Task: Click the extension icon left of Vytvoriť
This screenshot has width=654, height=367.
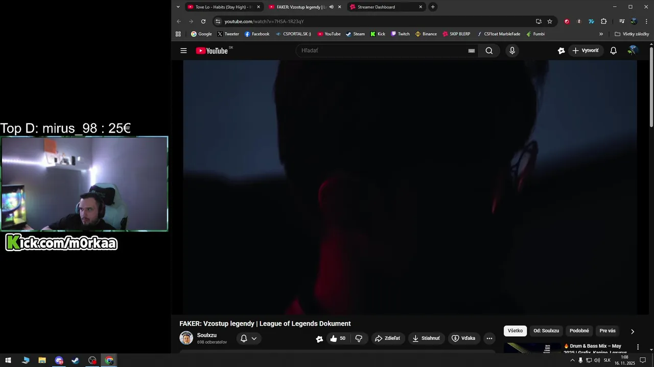Action: [x=561, y=50]
